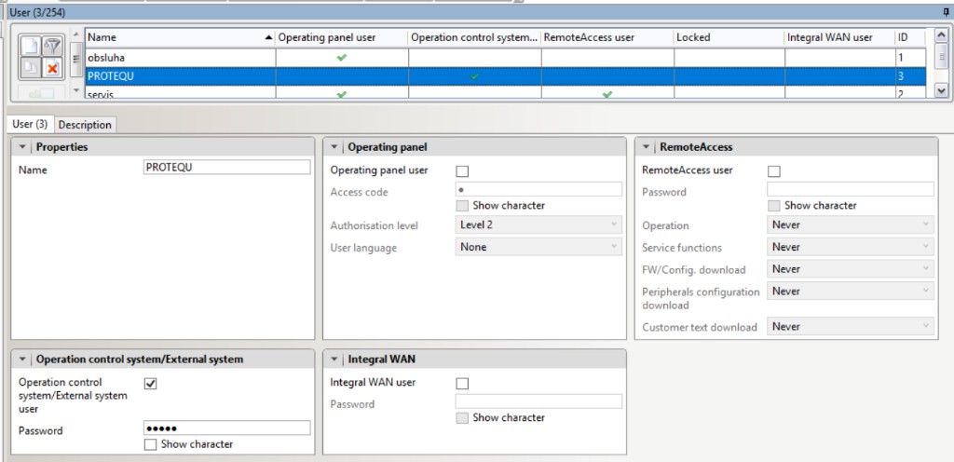Click servis row Operating panel user checkmark
954x462 pixels.
point(342,94)
